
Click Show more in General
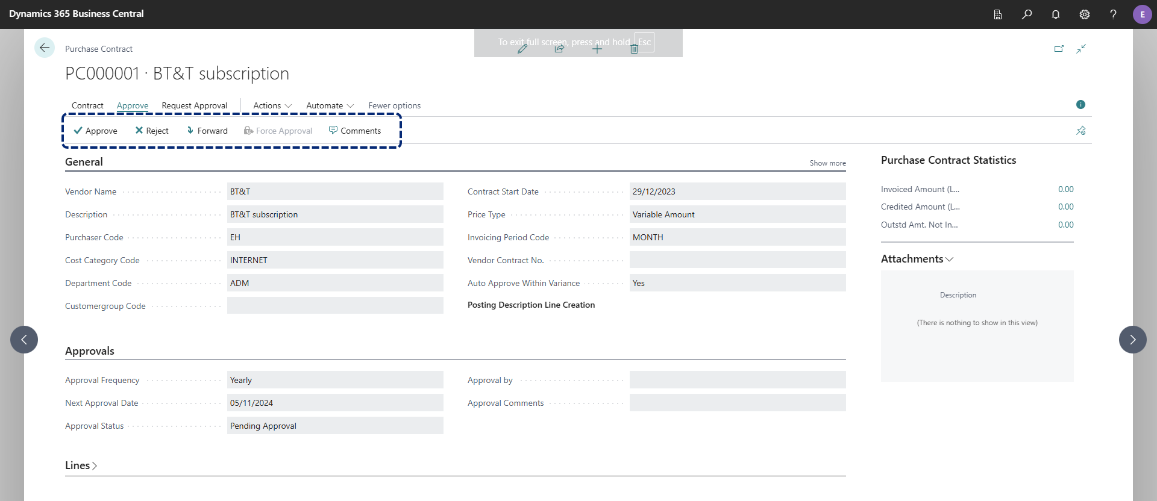click(827, 163)
